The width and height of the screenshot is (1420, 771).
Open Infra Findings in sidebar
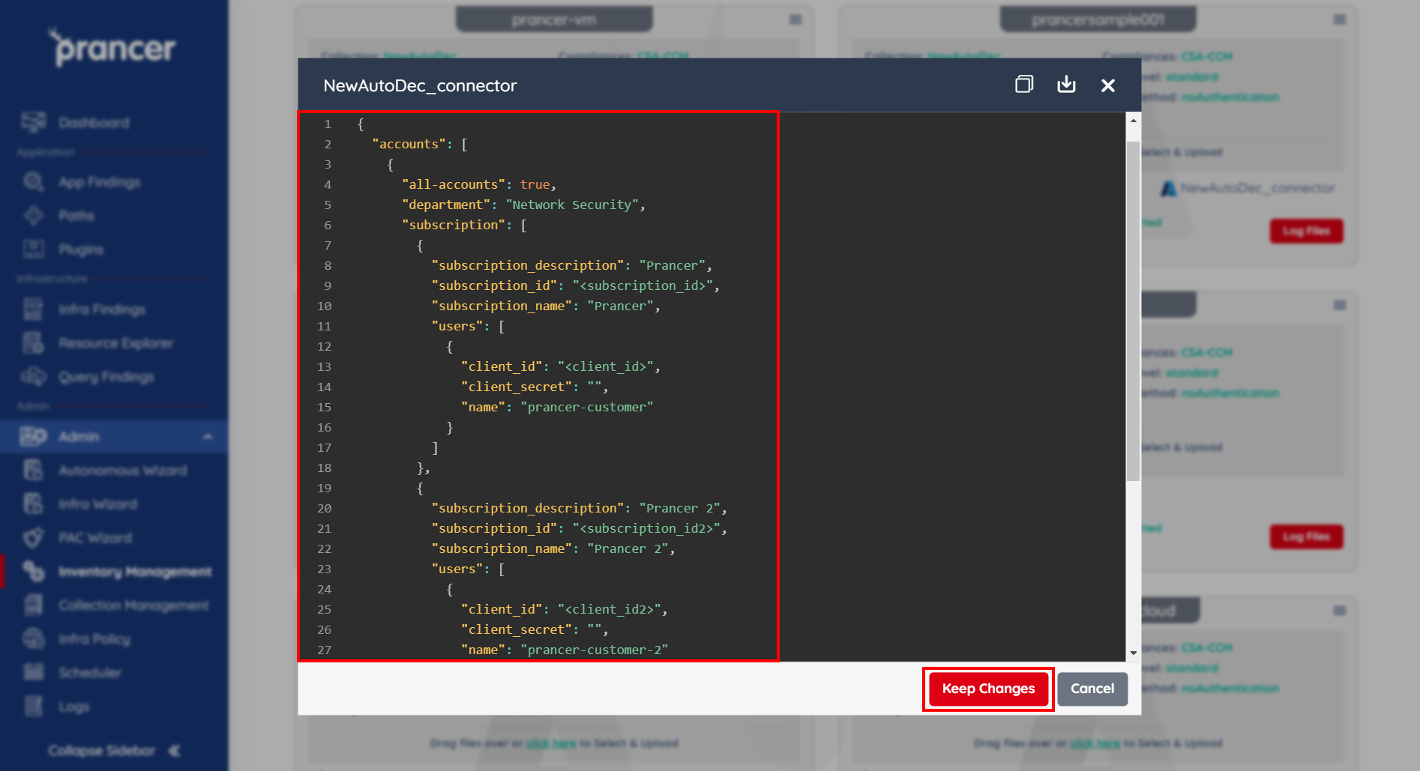point(102,309)
